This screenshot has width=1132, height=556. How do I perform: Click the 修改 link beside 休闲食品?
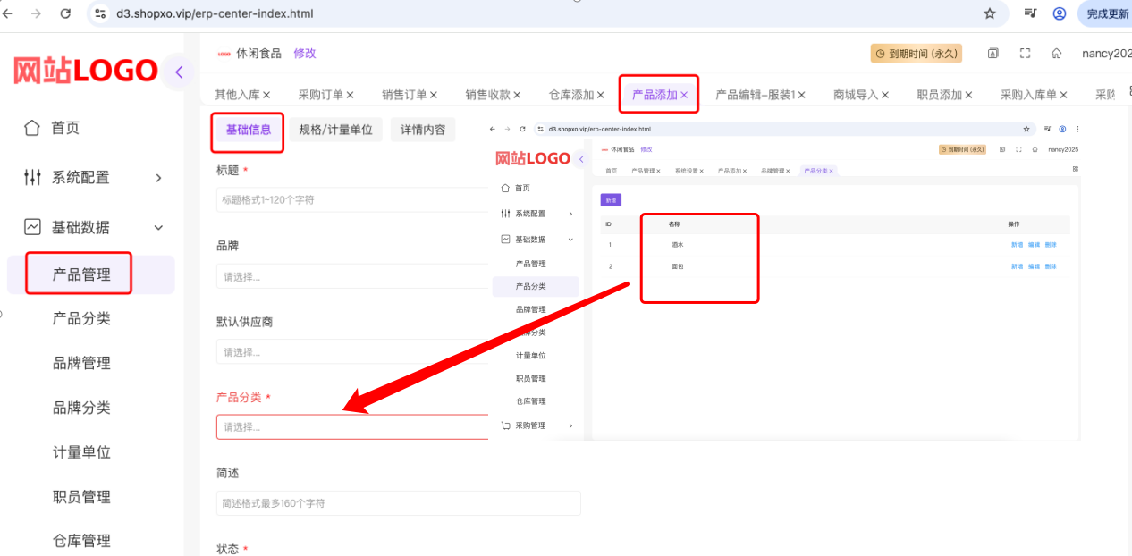pos(305,54)
